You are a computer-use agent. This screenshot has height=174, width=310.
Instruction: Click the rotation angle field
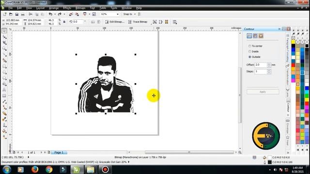click(78, 22)
